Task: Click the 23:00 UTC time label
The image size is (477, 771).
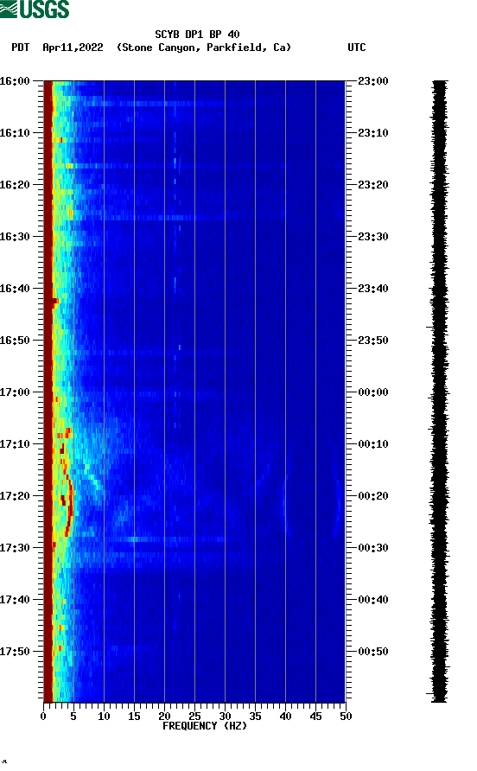Action: coord(373,81)
